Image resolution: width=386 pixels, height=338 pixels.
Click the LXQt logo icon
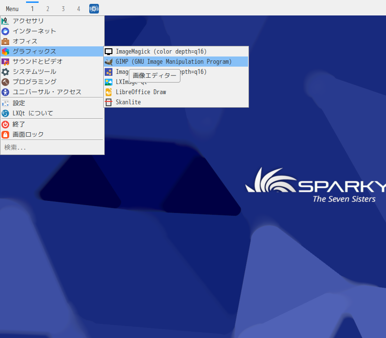pos(5,113)
